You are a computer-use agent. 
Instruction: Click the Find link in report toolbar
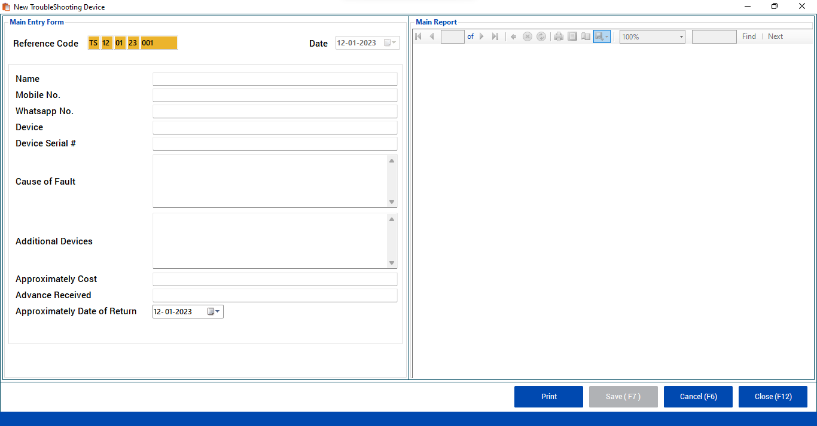pos(749,36)
